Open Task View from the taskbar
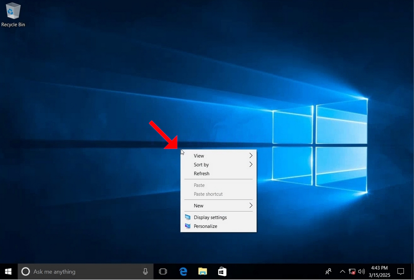 [163, 272]
